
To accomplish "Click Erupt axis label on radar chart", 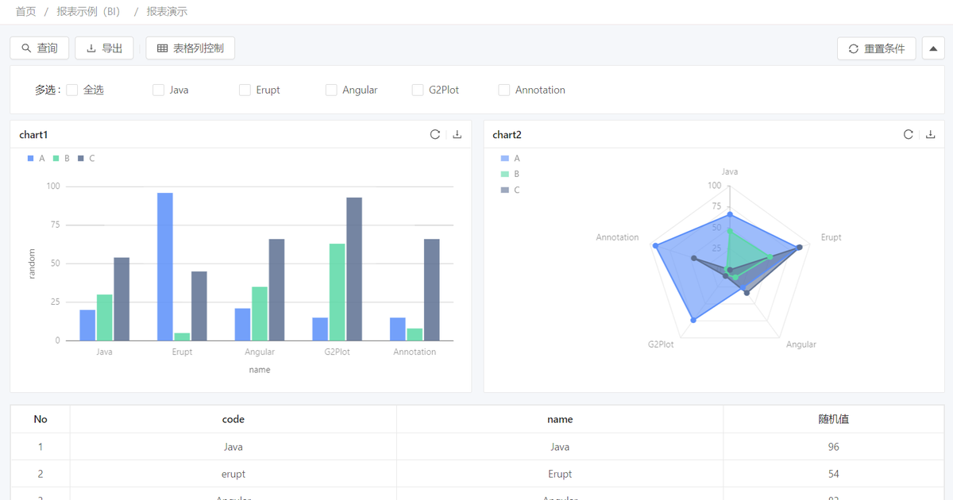I will click(831, 237).
